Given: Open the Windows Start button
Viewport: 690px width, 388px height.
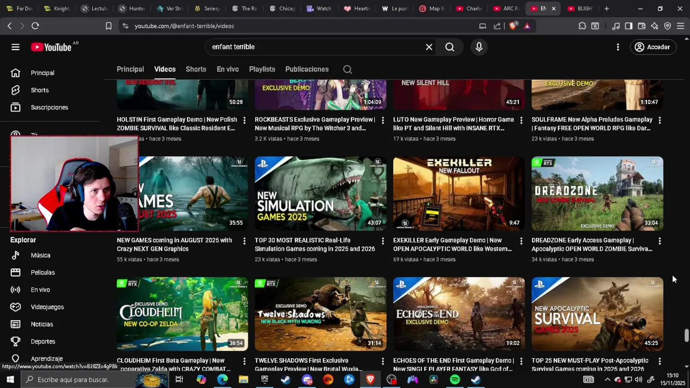Looking at the screenshot, I should [10, 379].
